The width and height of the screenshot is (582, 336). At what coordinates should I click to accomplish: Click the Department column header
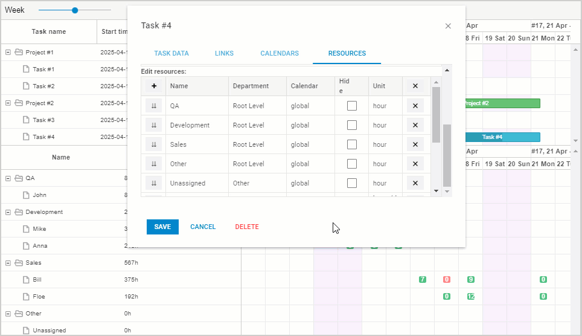click(257, 86)
